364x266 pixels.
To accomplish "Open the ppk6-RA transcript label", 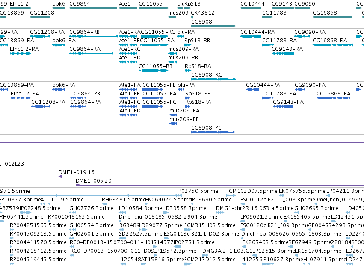I will [x=64, y=40].
